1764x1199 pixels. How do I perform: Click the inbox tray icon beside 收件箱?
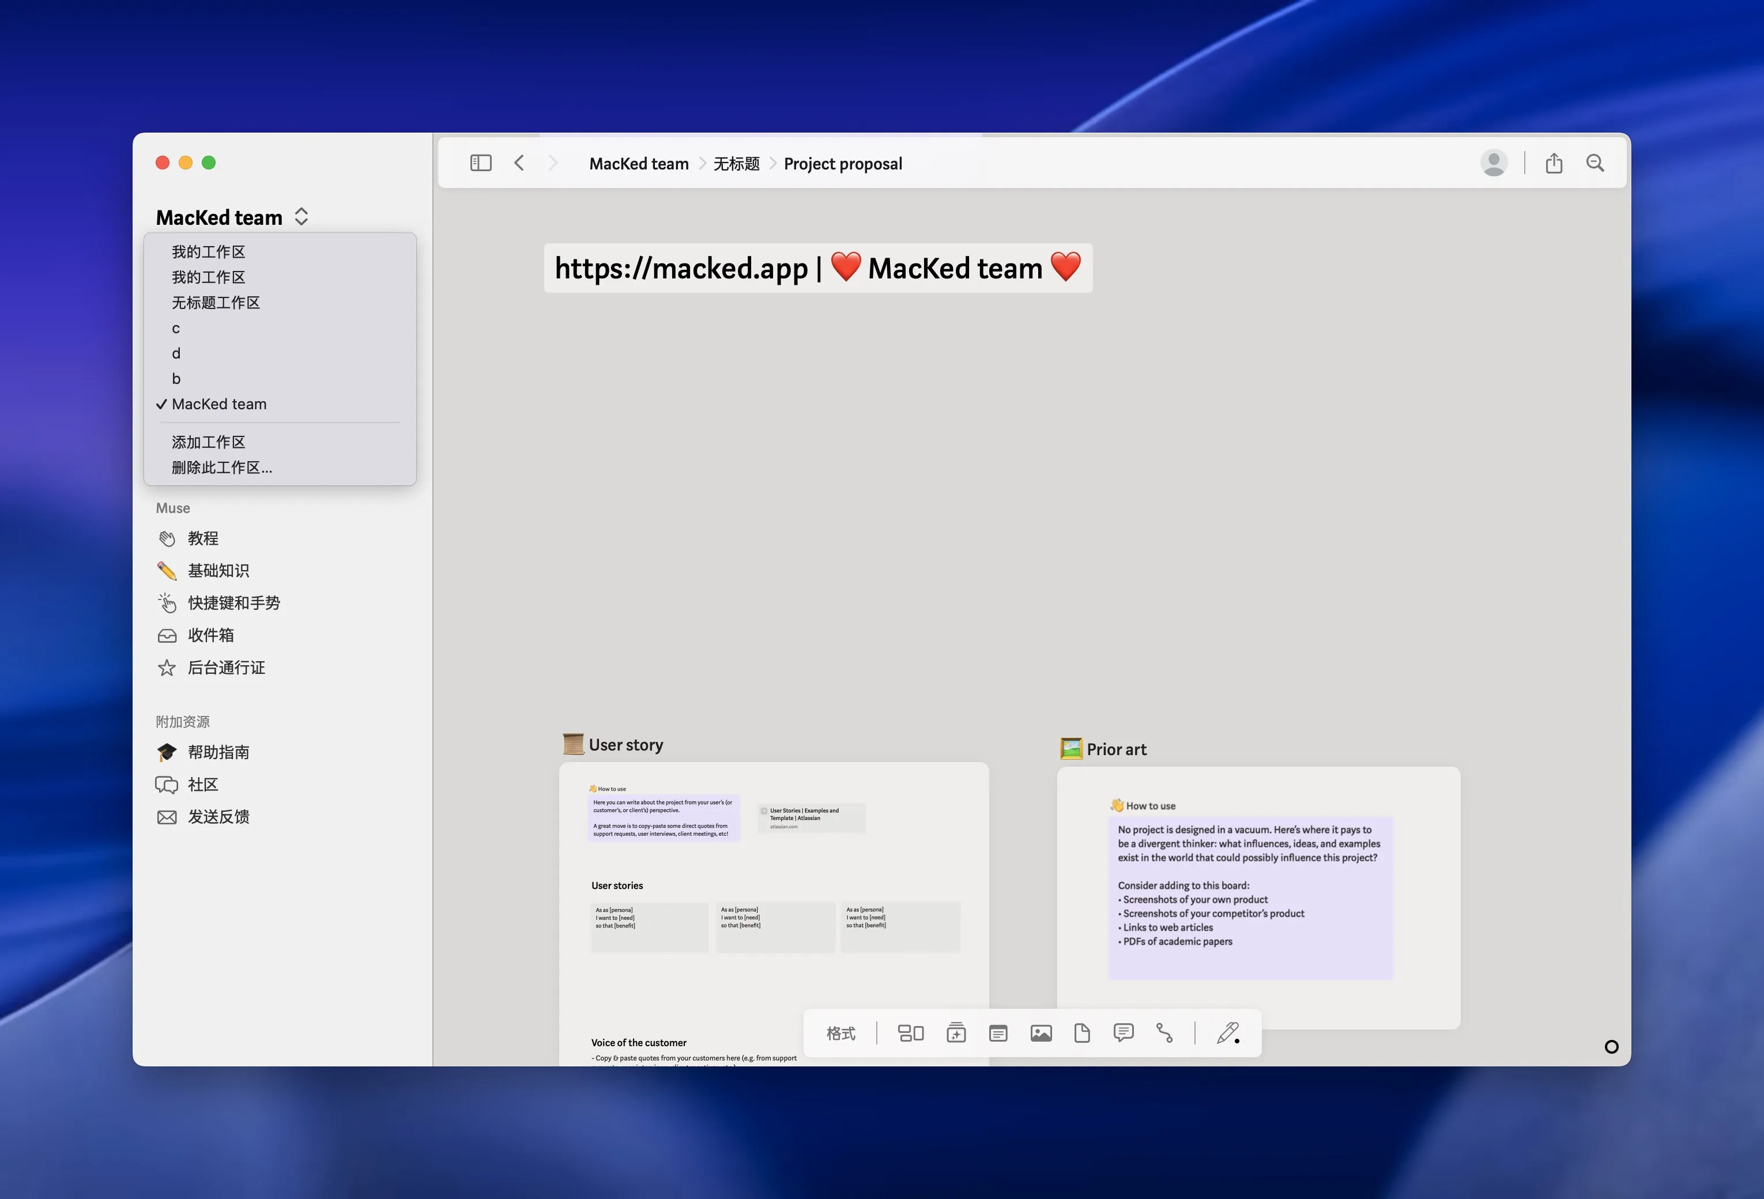point(167,636)
